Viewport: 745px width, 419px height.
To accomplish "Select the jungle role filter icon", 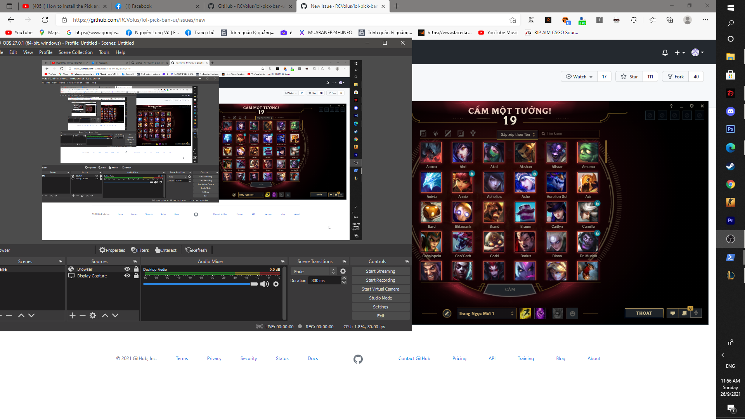I will coord(436,134).
